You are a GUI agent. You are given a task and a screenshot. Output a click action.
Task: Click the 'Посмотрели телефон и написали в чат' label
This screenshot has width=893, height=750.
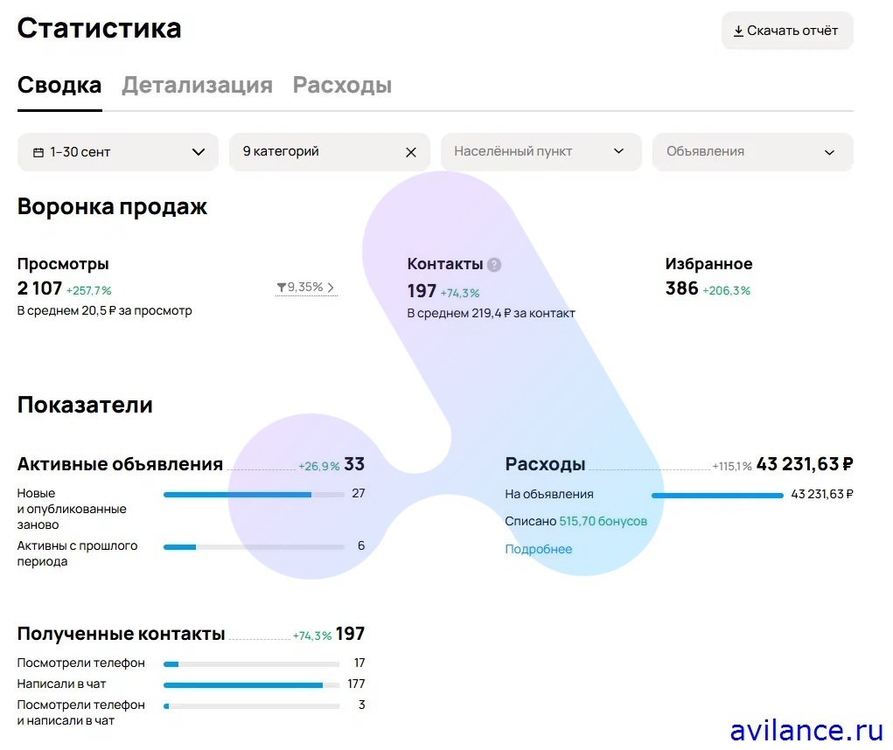(80, 713)
